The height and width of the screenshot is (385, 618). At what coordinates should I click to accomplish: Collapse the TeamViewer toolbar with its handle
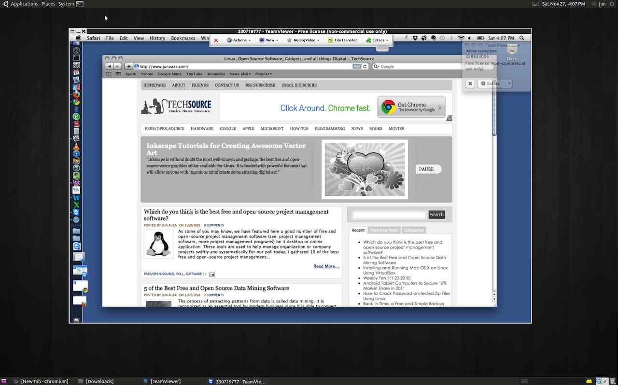[x=382, y=49]
